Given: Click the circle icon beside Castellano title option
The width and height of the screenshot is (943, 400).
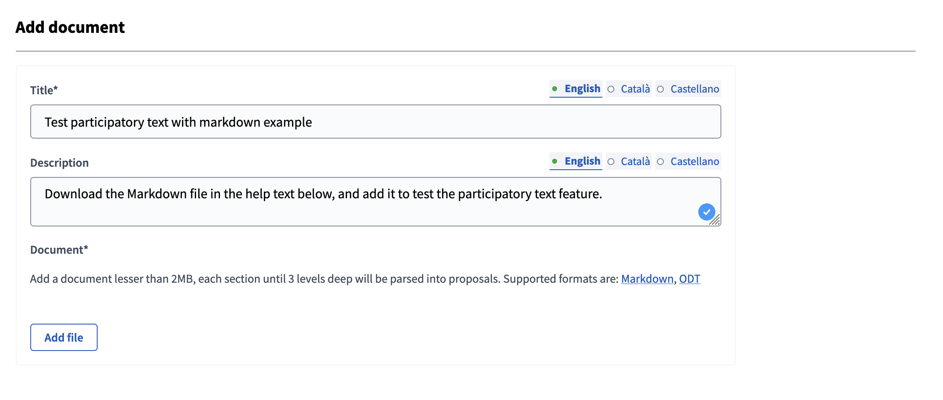Looking at the screenshot, I should pyautogui.click(x=661, y=89).
